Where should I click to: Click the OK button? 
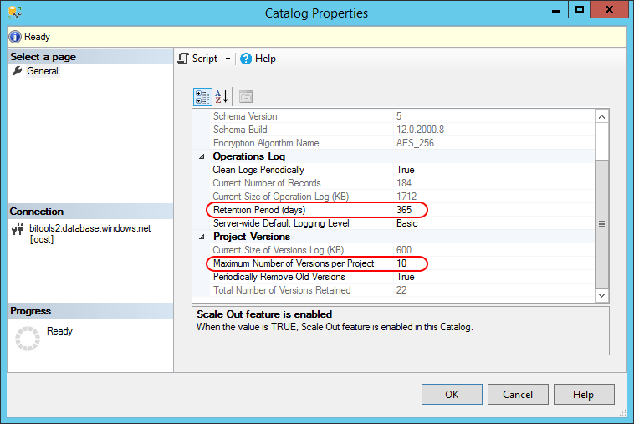coord(452,395)
